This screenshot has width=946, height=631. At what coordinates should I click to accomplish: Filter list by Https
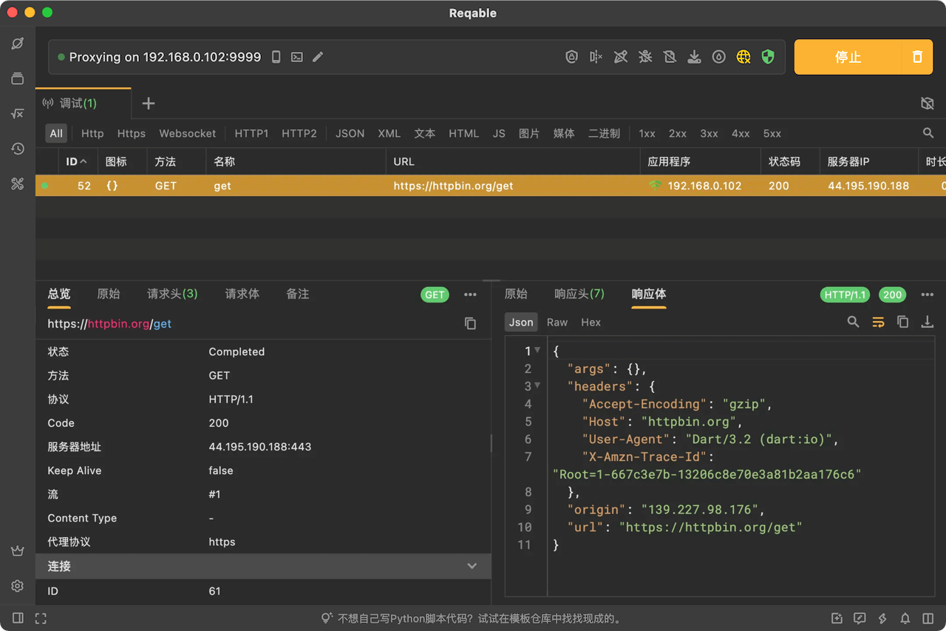pyautogui.click(x=132, y=134)
